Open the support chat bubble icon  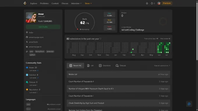tap(189, 104)
